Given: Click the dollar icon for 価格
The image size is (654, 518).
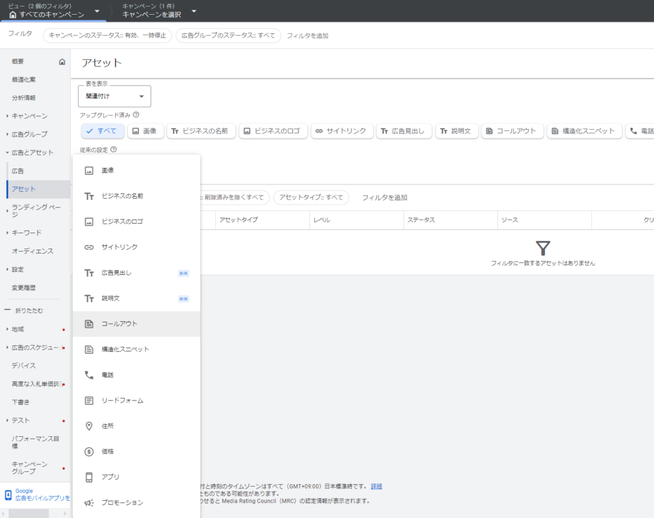Looking at the screenshot, I should 89,452.
